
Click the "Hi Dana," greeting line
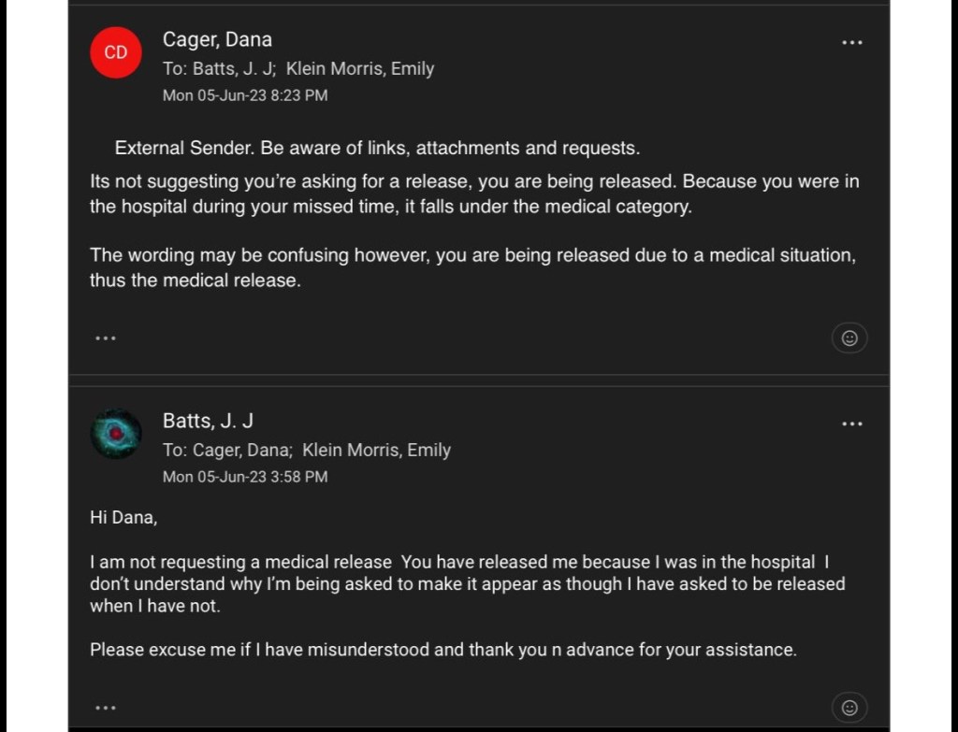(x=123, y=517)
